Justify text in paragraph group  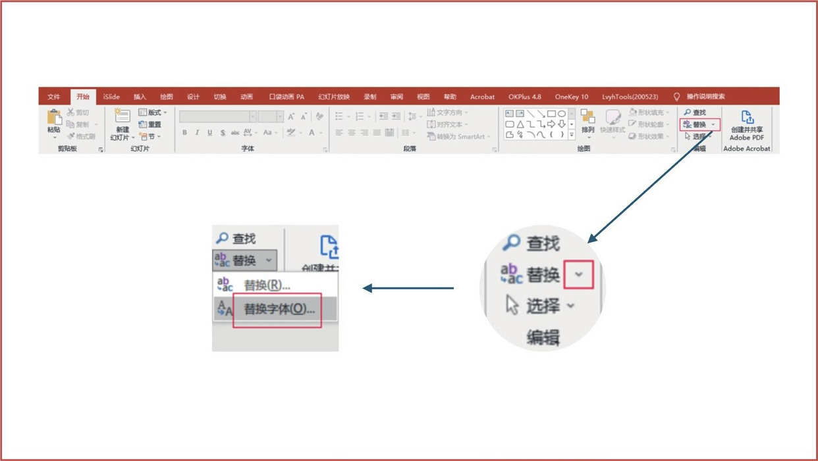pos(376,133)
